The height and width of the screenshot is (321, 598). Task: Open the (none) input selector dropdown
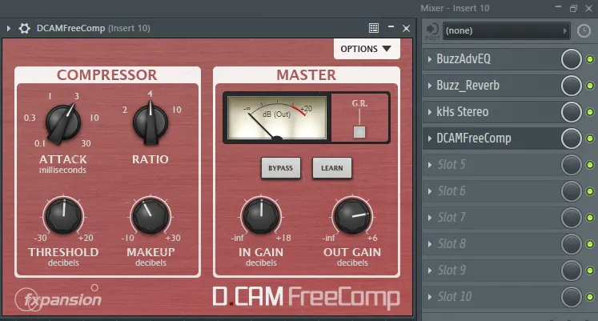tap(506, 30)
